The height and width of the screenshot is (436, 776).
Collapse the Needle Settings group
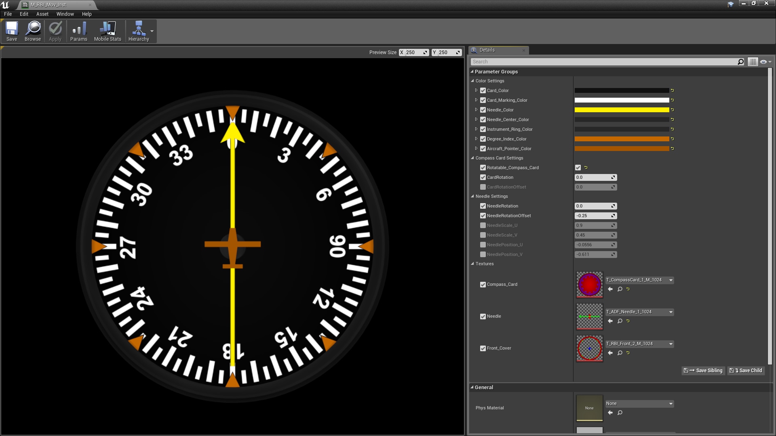pyautogui.click(x=472, y=196)
